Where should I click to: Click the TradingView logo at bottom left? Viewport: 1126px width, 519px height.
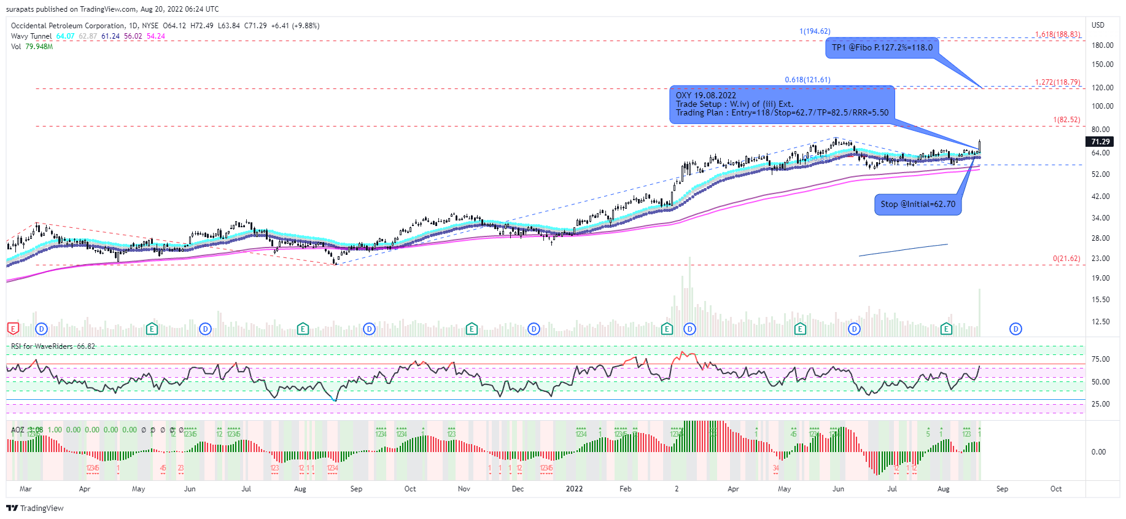click(x=35, y=508)
